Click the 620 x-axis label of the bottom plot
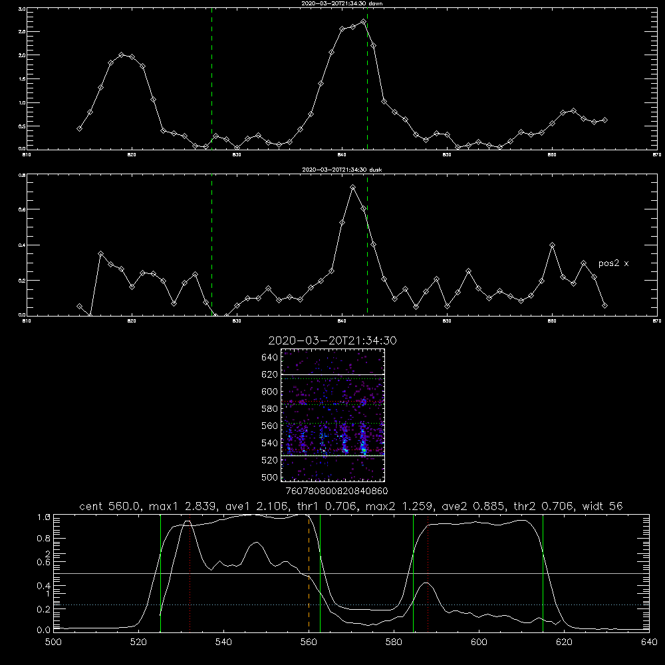Viewport: 665px width, 665px height. click(564, 642)
